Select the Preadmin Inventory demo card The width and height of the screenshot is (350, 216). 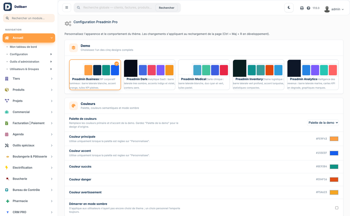click(258, 75)
